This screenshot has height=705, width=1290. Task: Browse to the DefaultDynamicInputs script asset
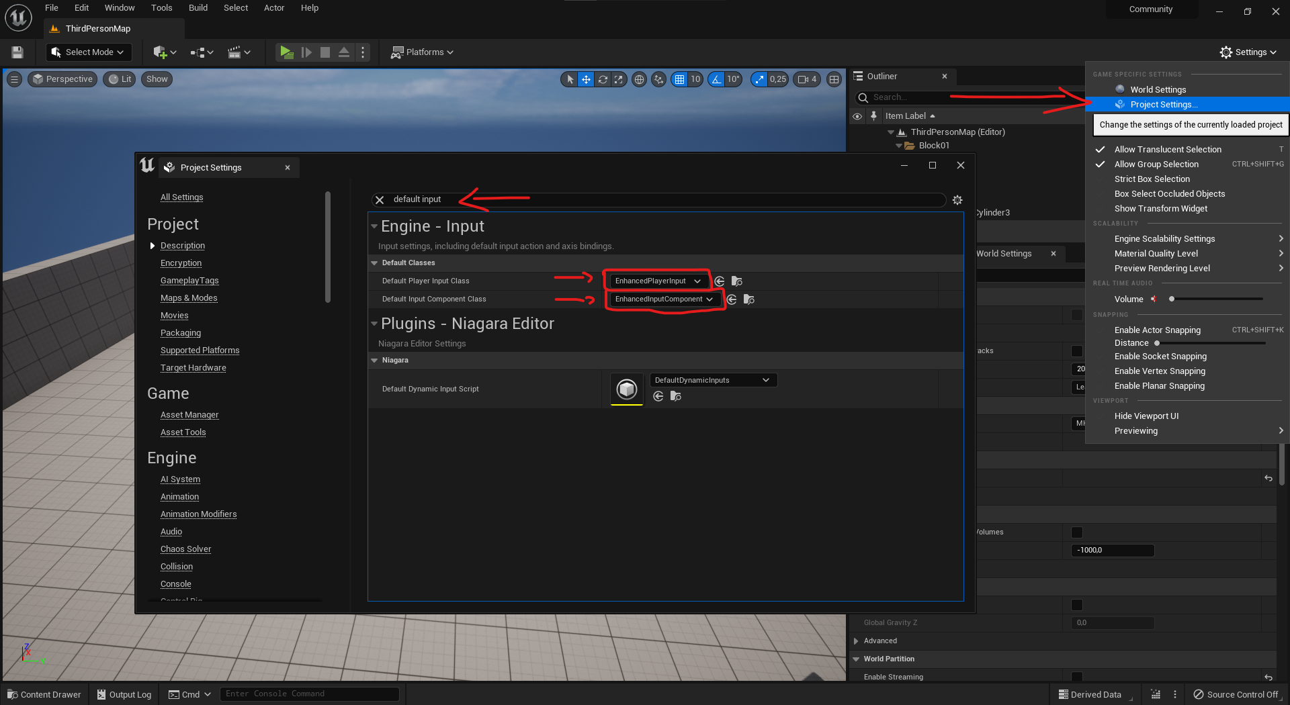pyautogui.click(x=676, y=396)
